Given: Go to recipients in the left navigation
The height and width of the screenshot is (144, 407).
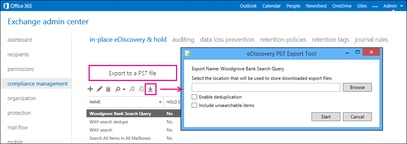Looking at the screenshot, I should [18, 55].
